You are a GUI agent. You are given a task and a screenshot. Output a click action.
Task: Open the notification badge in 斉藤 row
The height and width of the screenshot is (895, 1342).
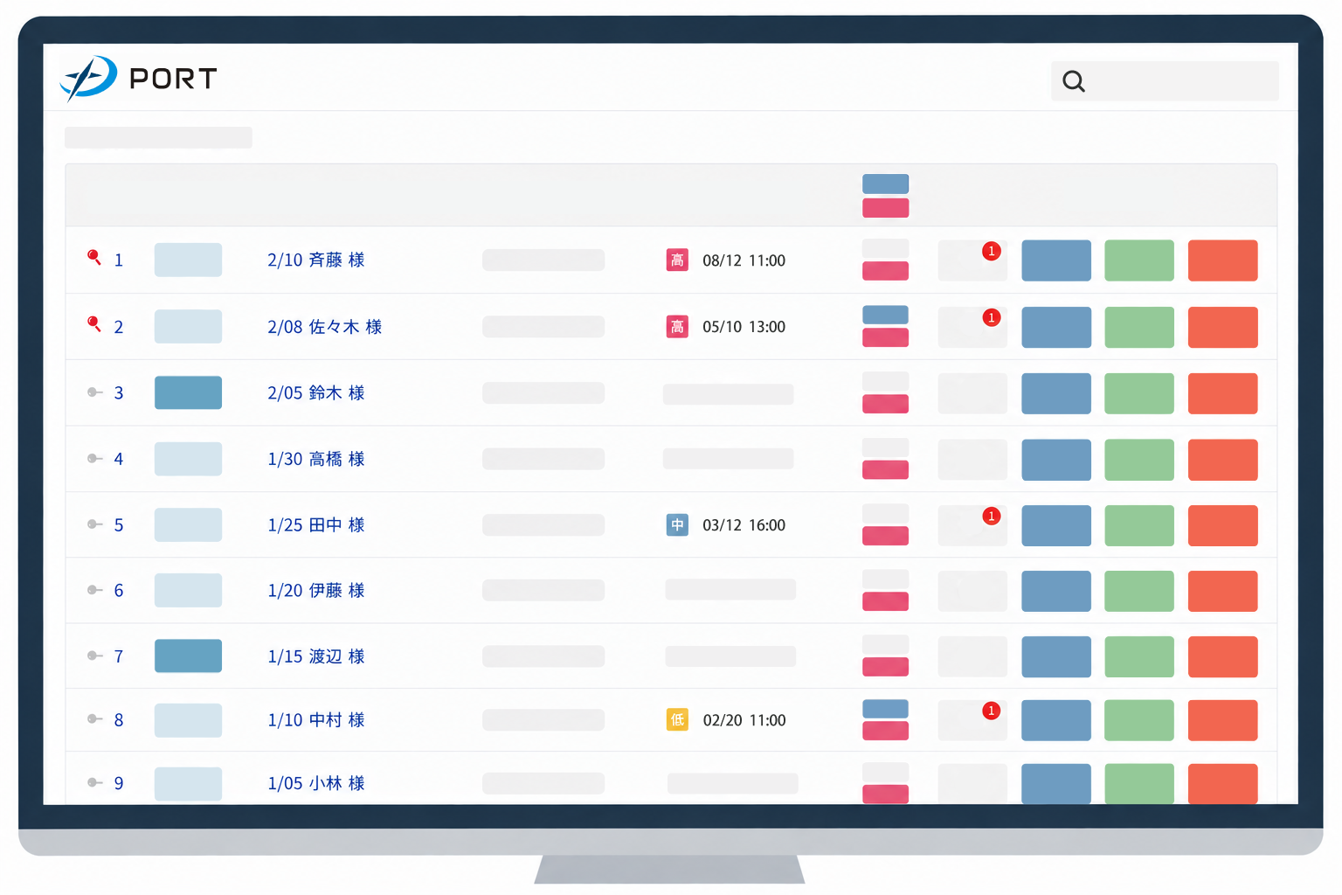pos(991,252)
